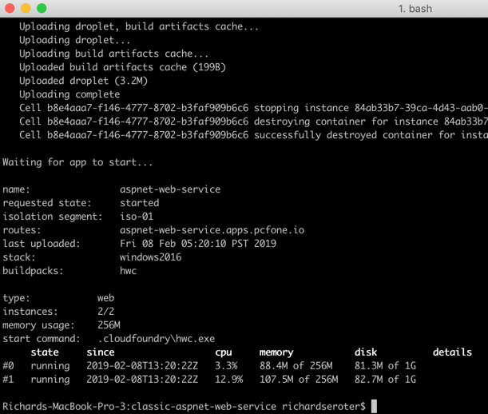
Task: Click the isolation segment value iso-01
Action: (137, 217)
